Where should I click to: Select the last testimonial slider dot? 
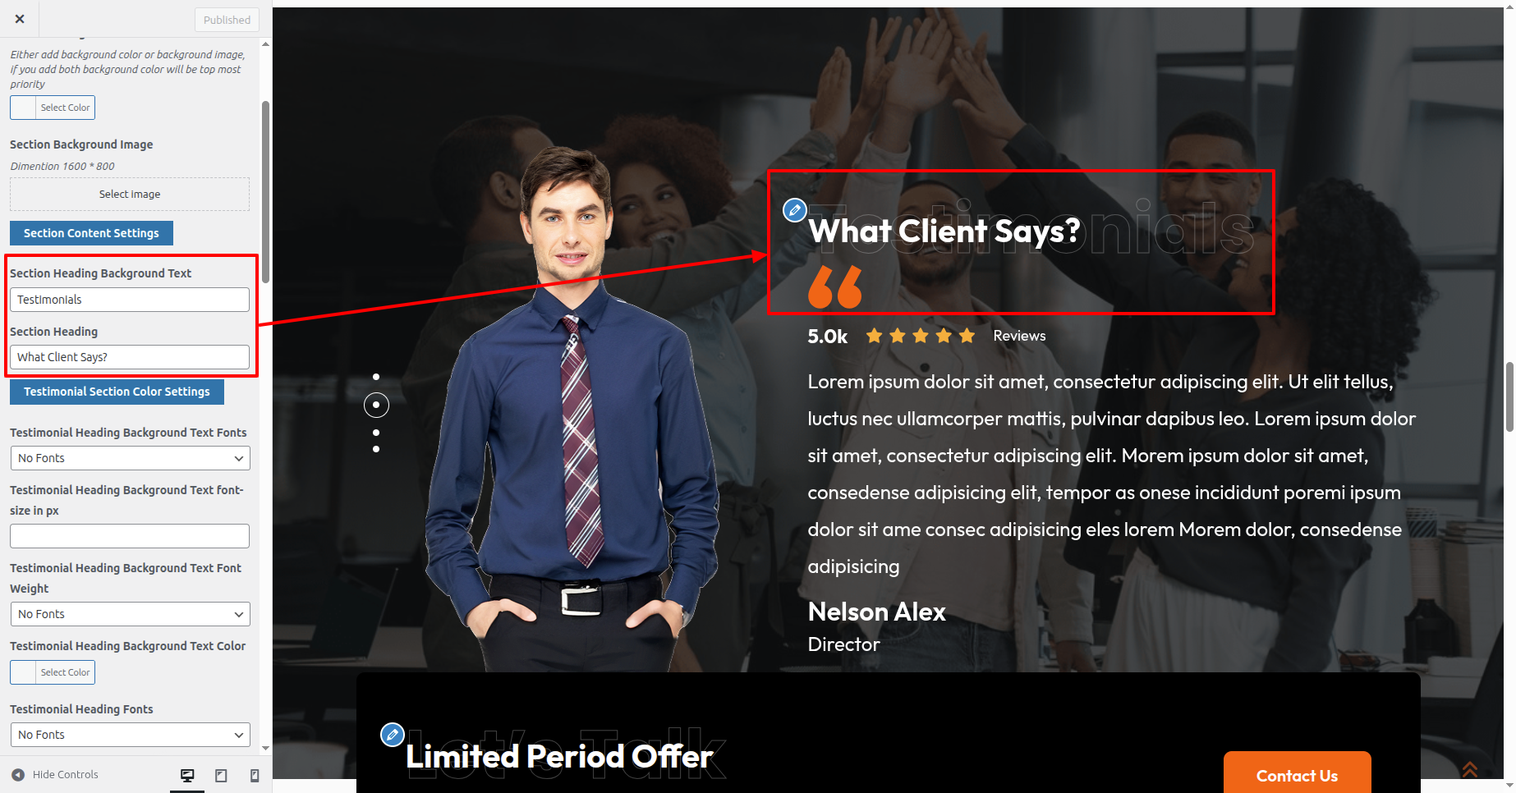(x=376, y=449)
